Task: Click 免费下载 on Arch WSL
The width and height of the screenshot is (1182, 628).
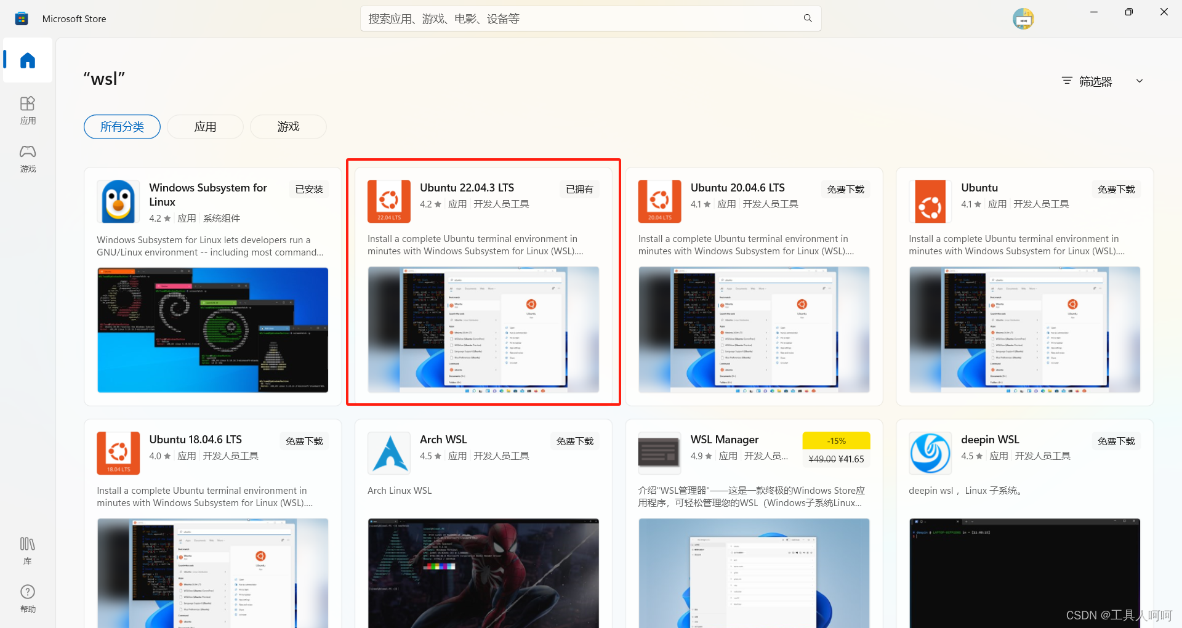Action: 575,441
